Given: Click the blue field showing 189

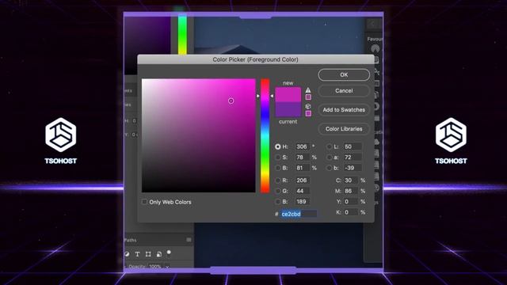Looking at the screenshot, I should tap(303, 202).
